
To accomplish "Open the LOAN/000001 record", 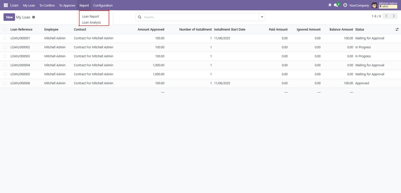I will coord(20,38).
